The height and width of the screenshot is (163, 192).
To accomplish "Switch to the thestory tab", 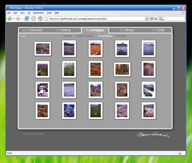I will (63, 30).
